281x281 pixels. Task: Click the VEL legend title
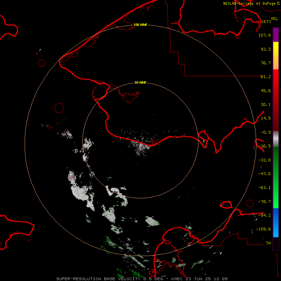[x=274, y=19]
